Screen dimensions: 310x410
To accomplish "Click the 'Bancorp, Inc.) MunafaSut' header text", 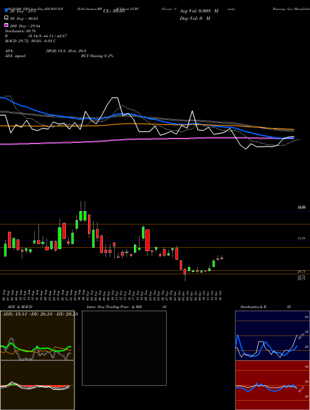I will click(291, 9).
